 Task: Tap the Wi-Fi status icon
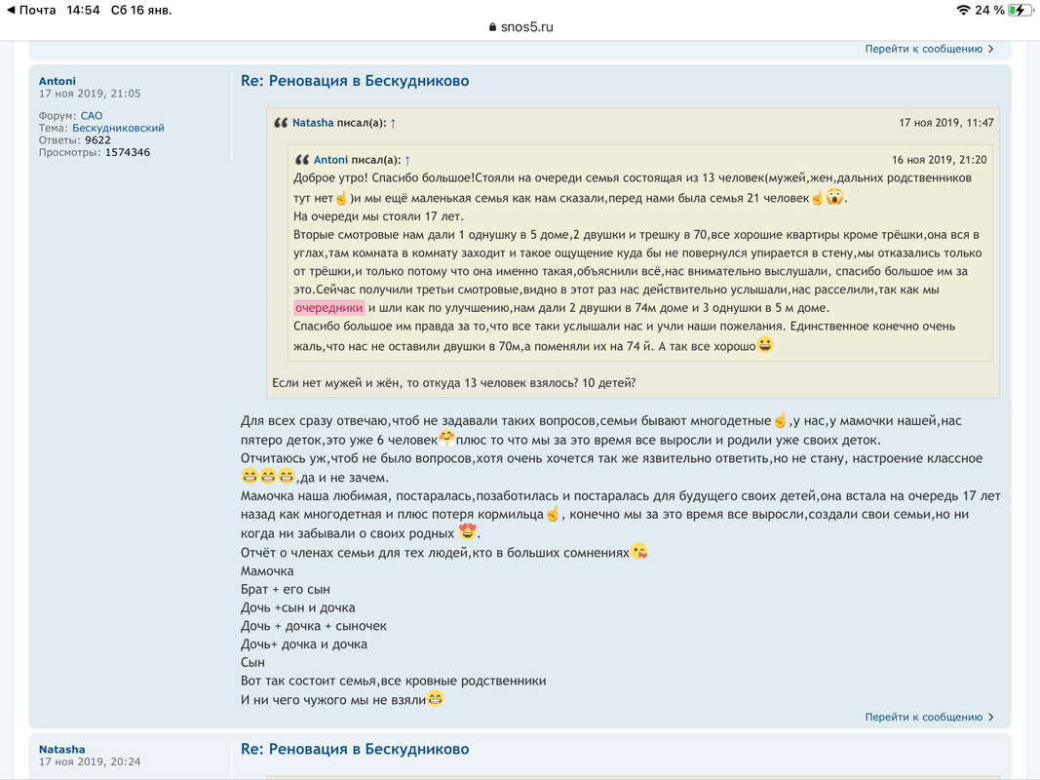963,10
